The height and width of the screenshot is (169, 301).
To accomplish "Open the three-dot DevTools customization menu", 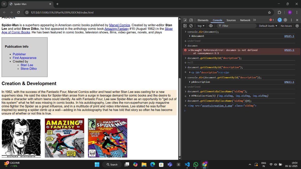I will (291, 20).
